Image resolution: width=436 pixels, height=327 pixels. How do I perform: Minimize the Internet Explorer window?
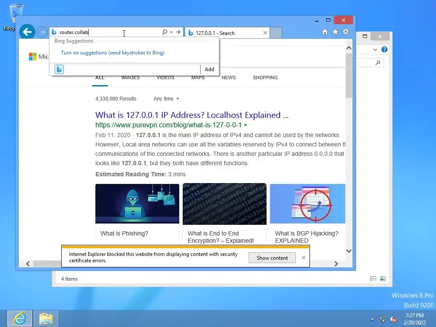pos(317,20)
